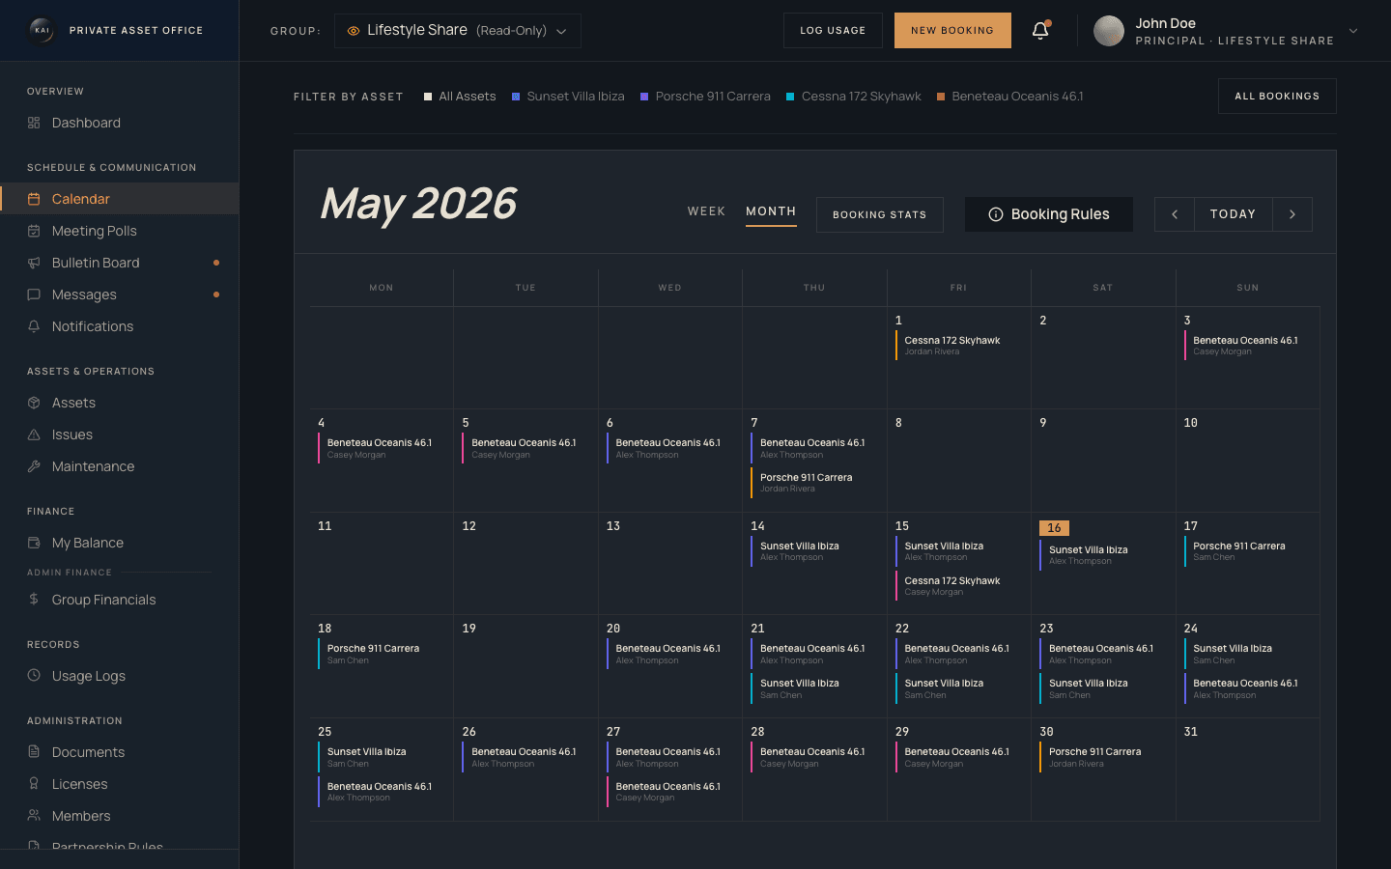Click the Dashboard sidebar icon

coord(34,123)
